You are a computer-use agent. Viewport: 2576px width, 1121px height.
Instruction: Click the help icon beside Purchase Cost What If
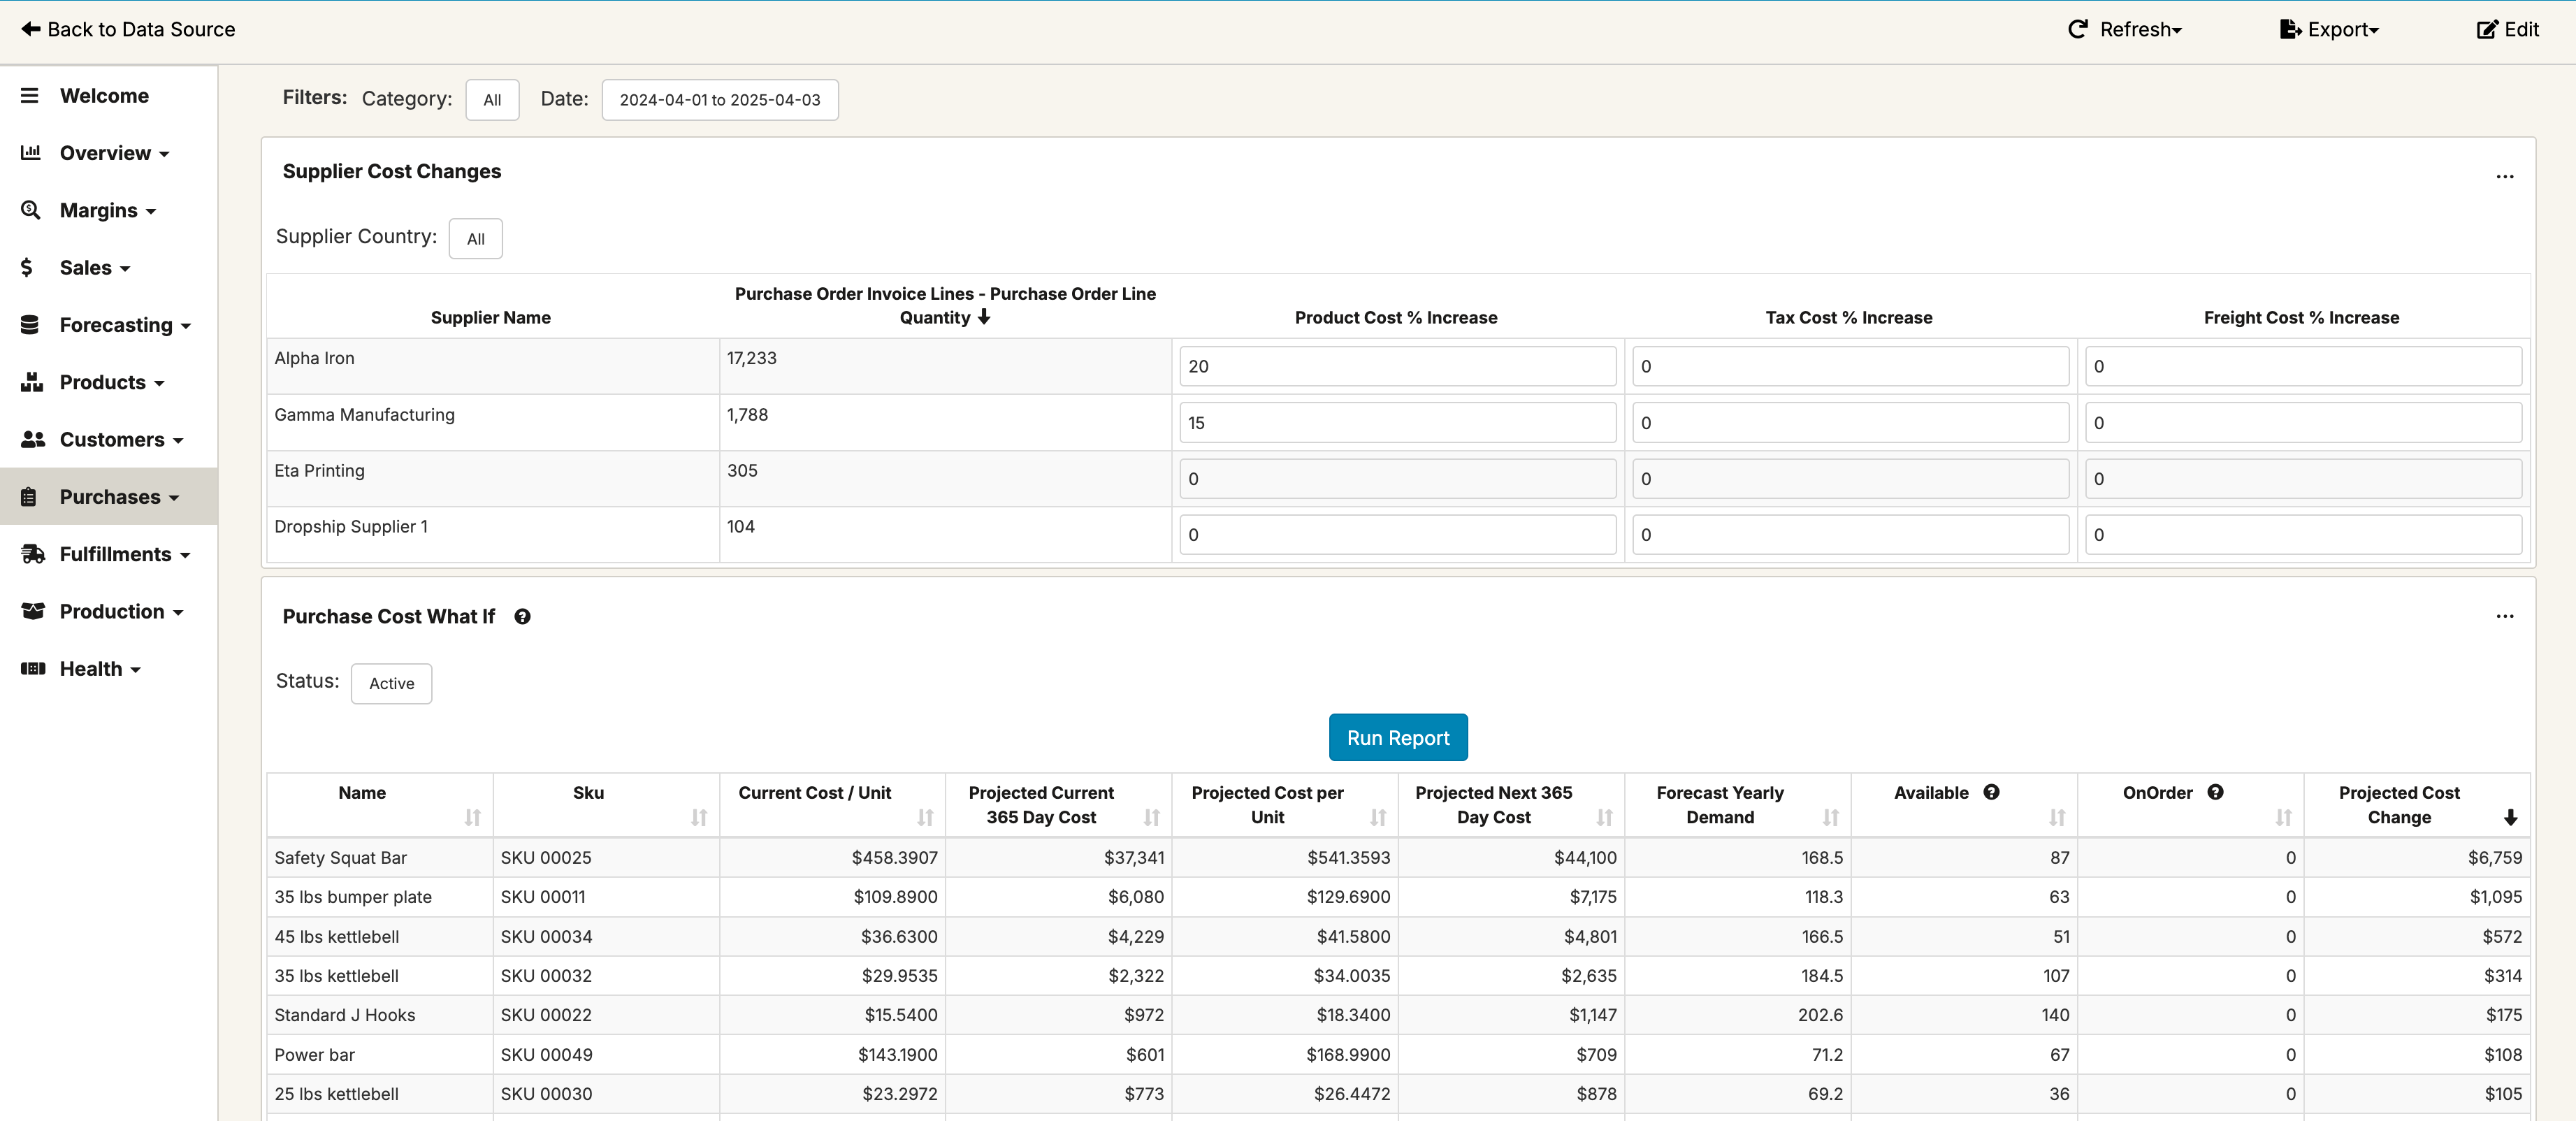tap(522, 617)
